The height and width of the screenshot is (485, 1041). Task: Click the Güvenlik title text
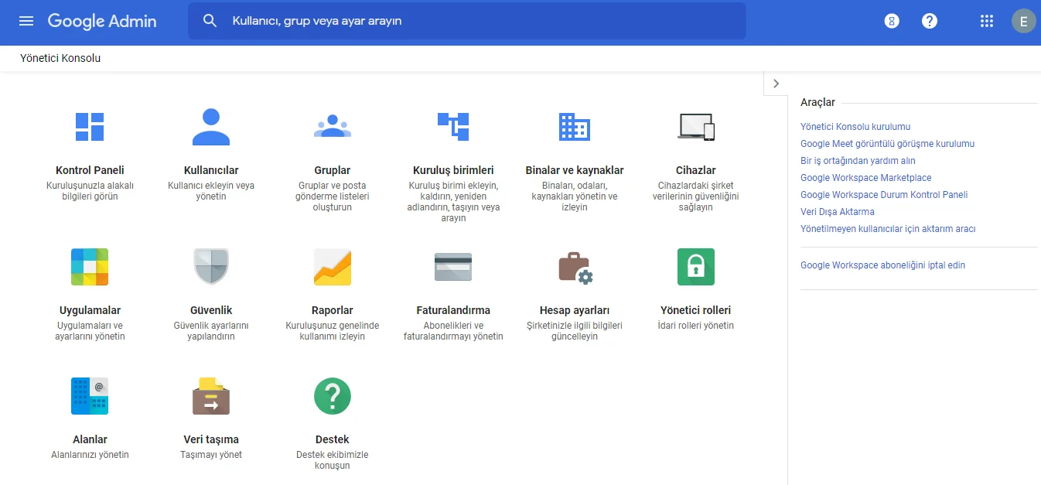[x=211, y=310]
